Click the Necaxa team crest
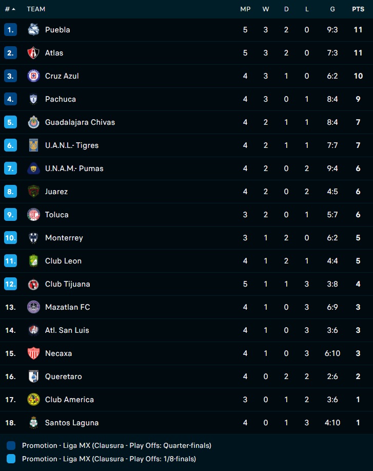This screenshot has height=471, width=373. point(33,353)
